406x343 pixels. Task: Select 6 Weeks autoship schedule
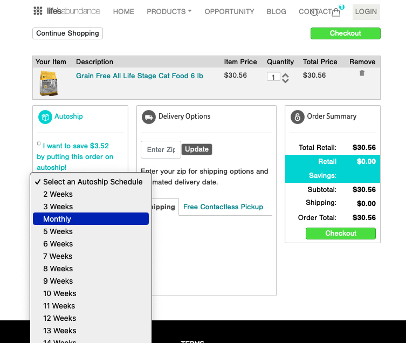coord(91,244)
